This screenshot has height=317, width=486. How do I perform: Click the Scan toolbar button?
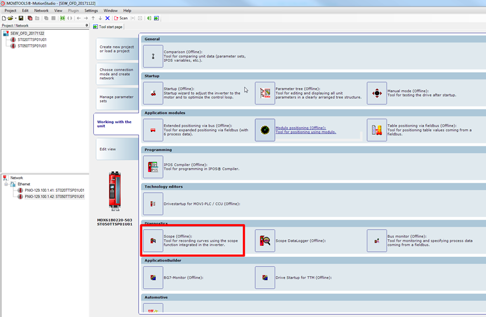coord(120,18)
